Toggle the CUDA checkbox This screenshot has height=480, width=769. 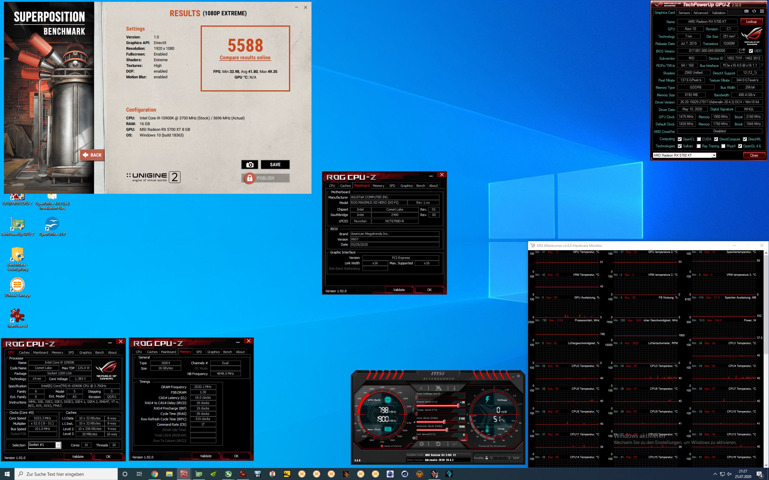699,139
